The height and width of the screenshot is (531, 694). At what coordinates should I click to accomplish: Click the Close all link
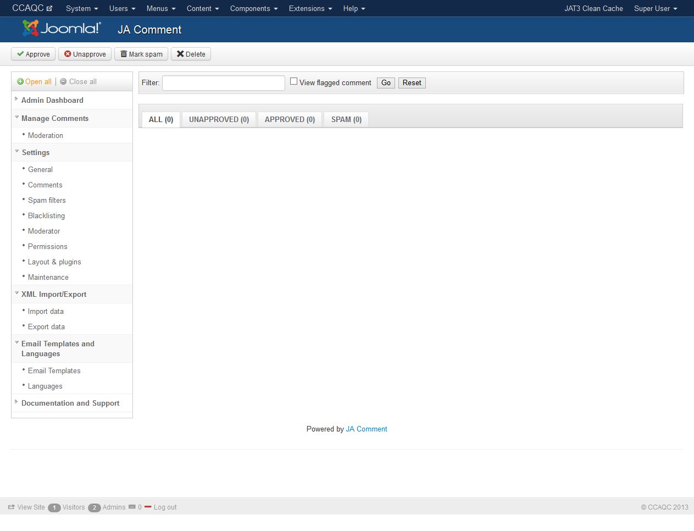pos(83,81)
